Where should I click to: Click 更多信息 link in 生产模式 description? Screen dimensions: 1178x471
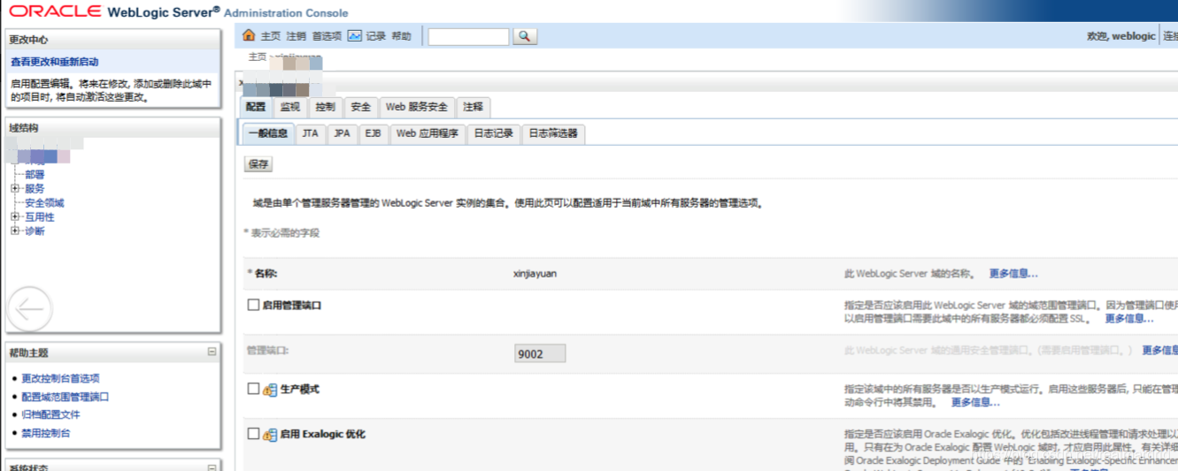coord(975,403)
